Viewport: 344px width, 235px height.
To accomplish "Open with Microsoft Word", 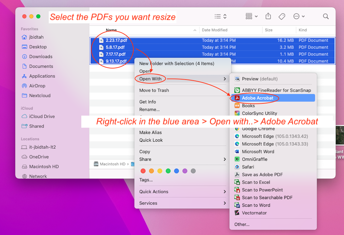I will pyautogui.click(x=273, y=152).
